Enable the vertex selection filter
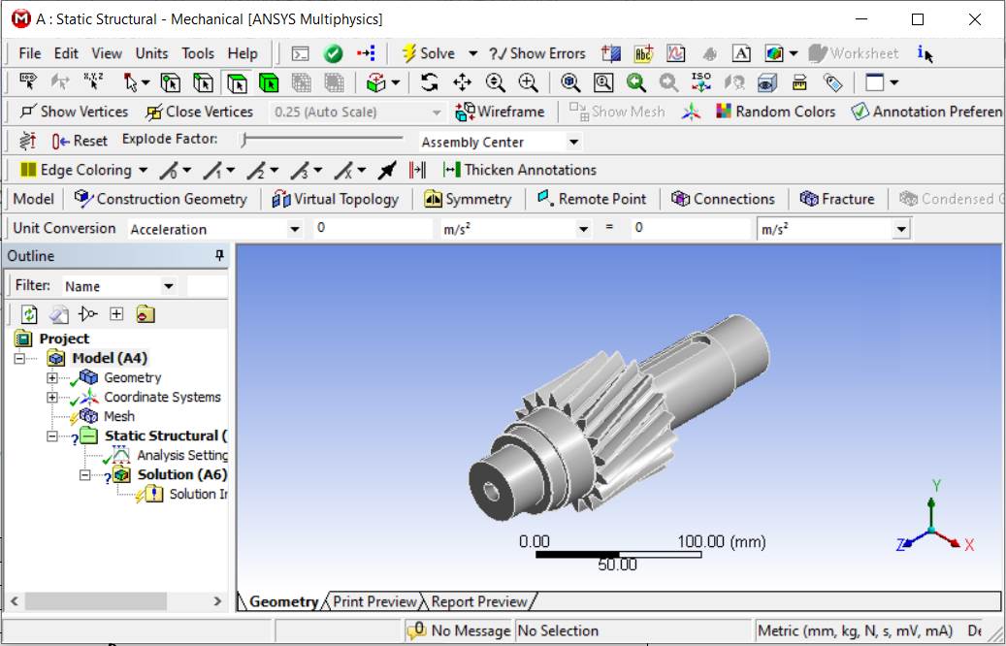 [171, 82]
